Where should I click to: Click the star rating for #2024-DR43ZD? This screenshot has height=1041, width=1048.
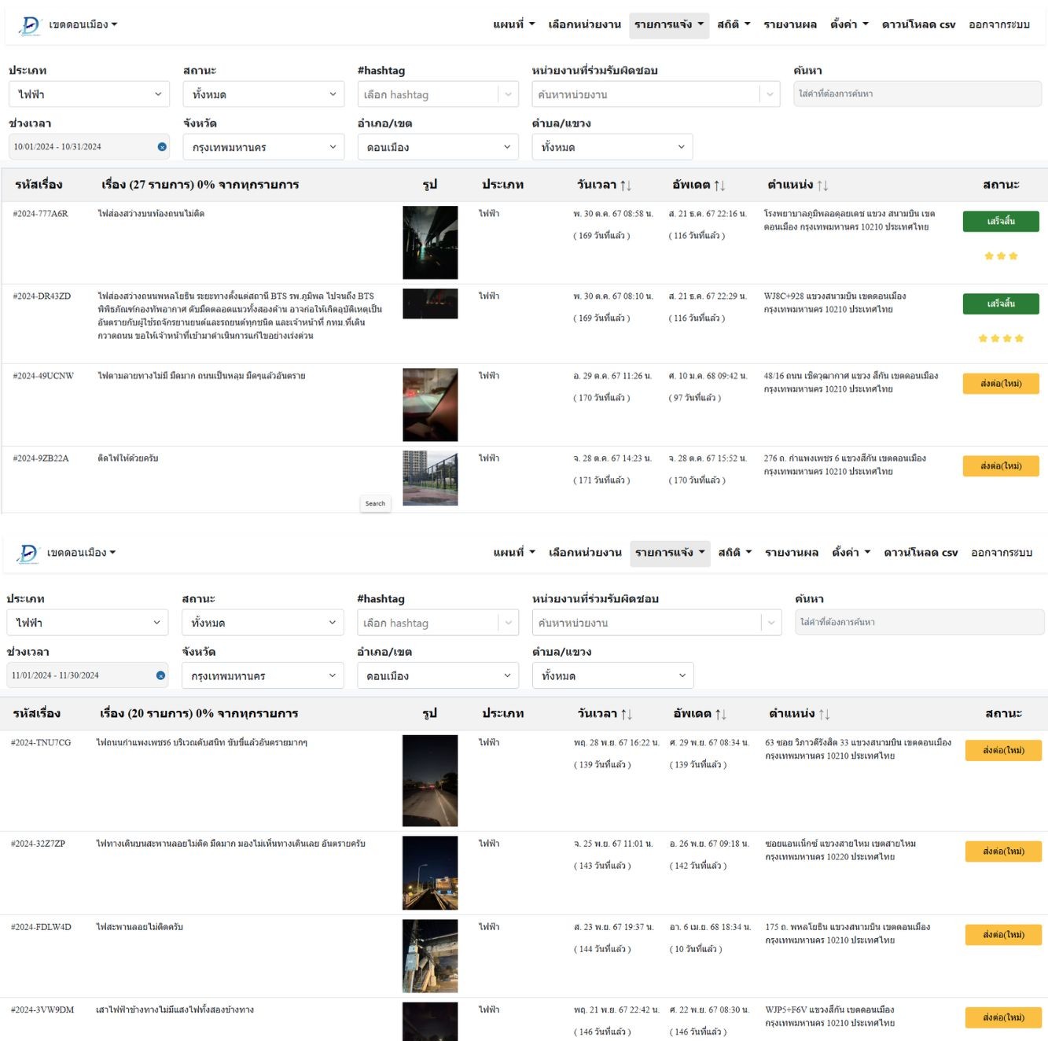(x=1001, y=338)
